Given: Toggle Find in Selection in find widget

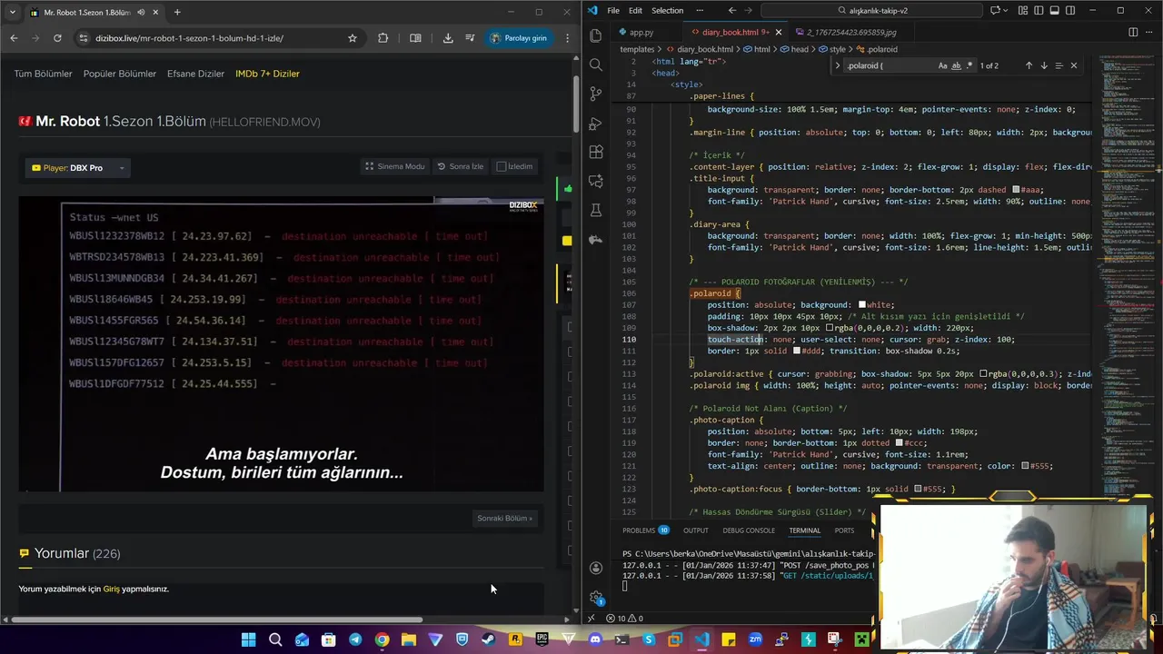Looking at the screenshot, I should [1059, 65].
